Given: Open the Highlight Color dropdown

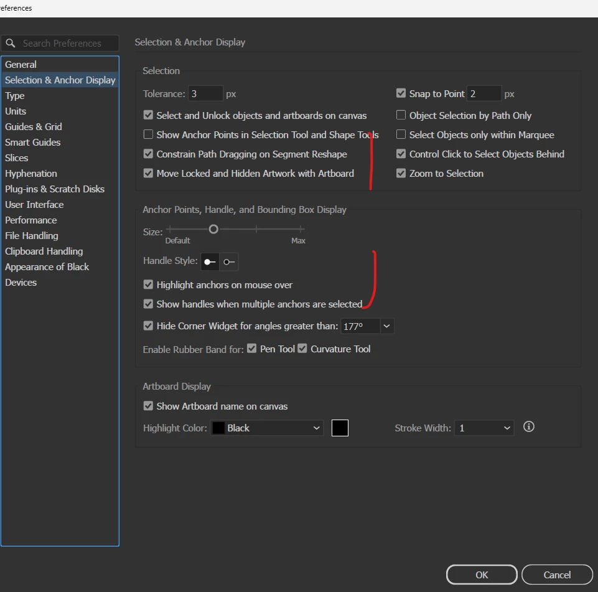Looking at the screenshot, I should (267, 428).
